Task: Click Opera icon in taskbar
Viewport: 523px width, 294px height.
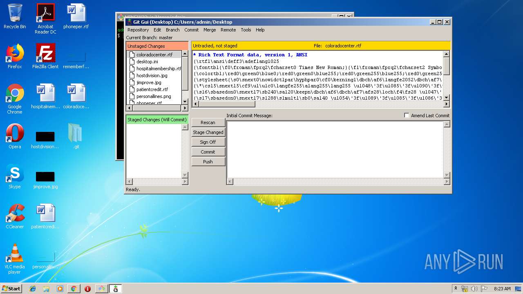Action: [x=87, y=289]
